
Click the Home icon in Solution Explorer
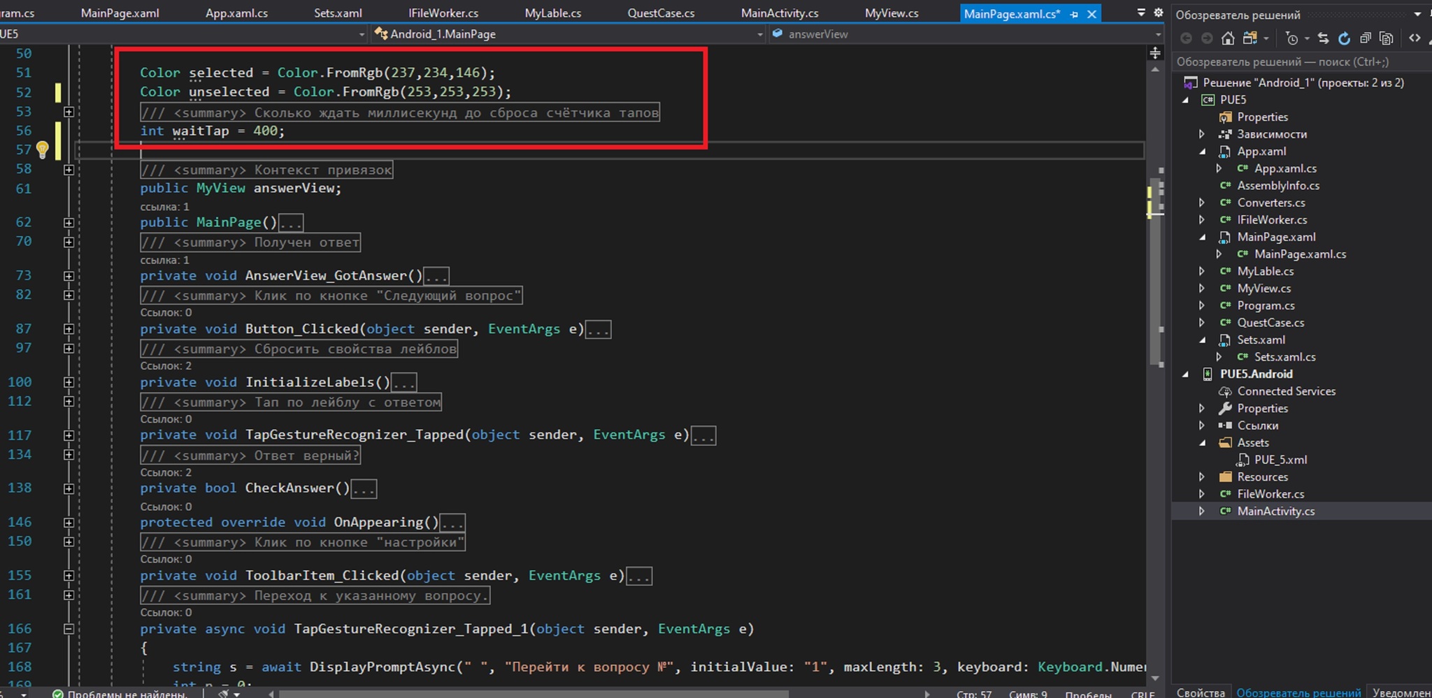[x=1228, y=38]
